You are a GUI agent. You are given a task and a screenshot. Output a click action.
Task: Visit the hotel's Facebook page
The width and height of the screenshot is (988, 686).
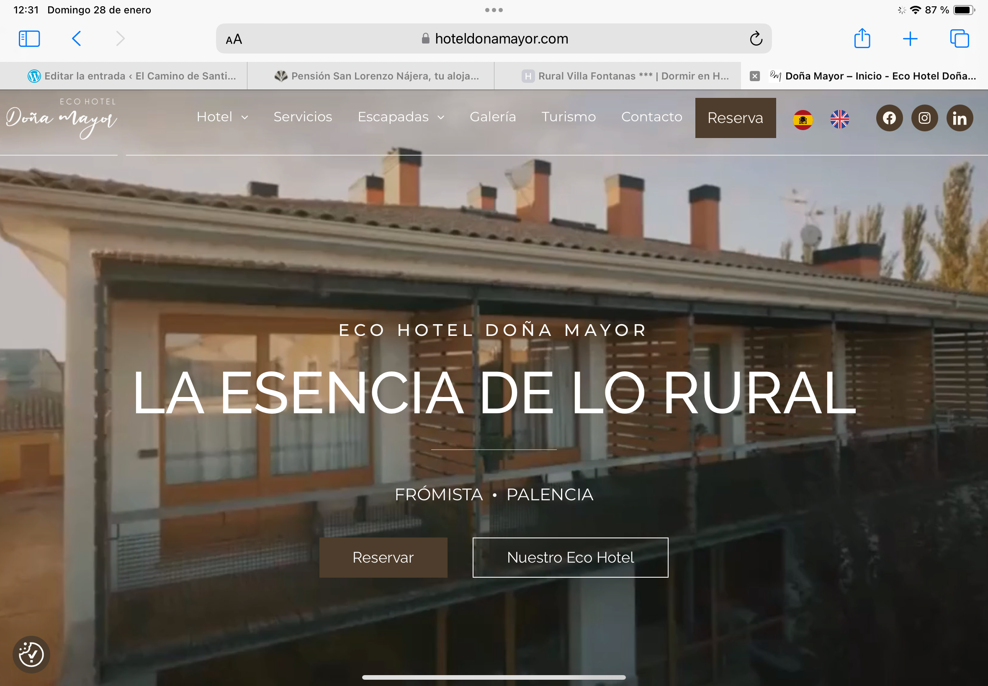[889, 118]
